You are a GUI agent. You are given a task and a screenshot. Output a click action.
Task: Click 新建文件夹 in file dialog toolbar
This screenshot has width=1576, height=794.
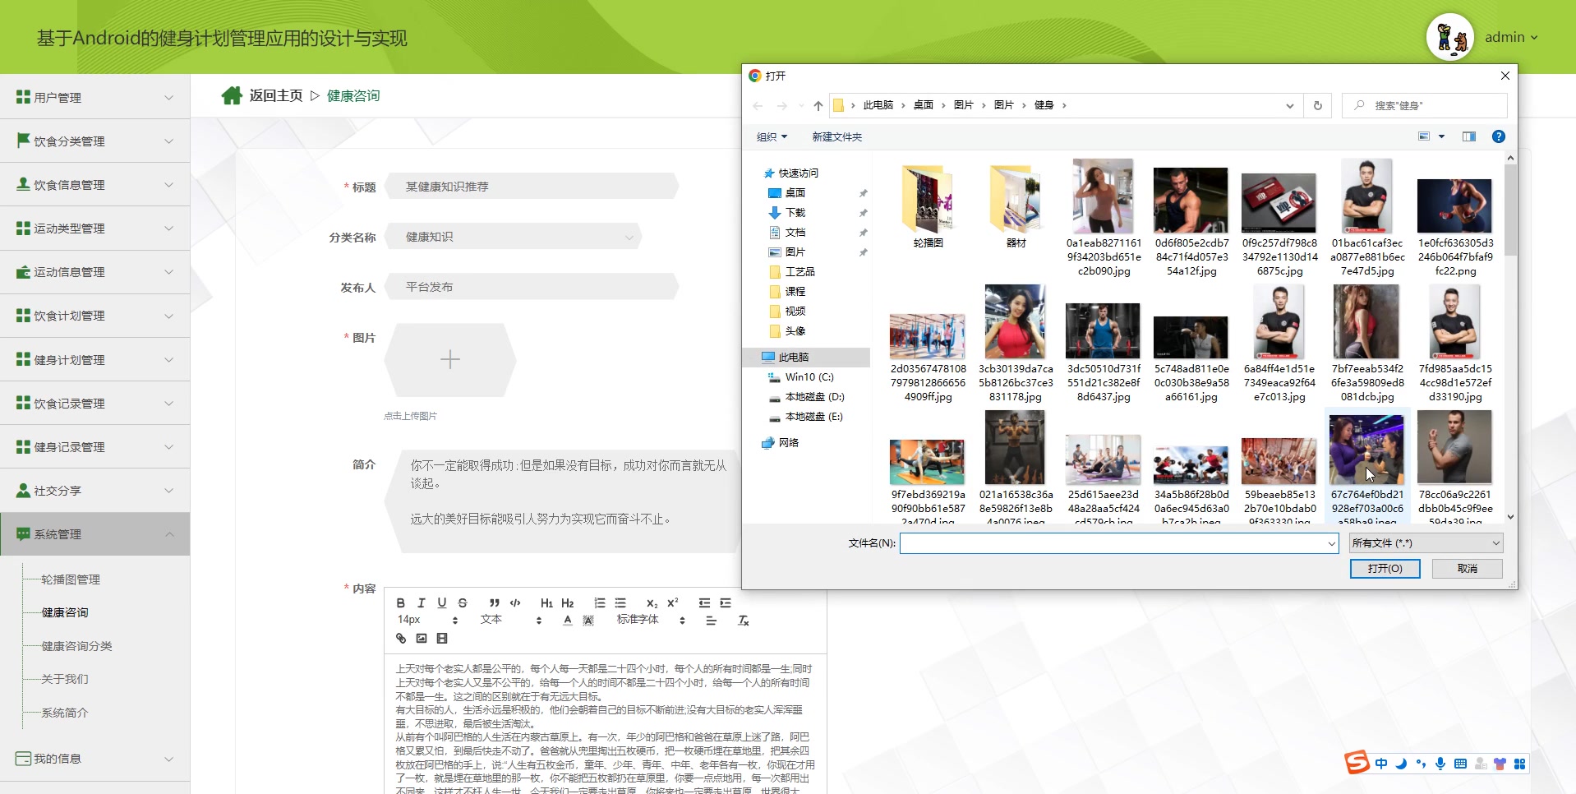[x=836, y=137]
